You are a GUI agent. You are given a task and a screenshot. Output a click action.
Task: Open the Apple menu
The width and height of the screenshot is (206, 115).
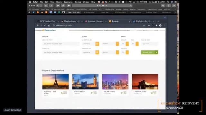coord(30,2)
